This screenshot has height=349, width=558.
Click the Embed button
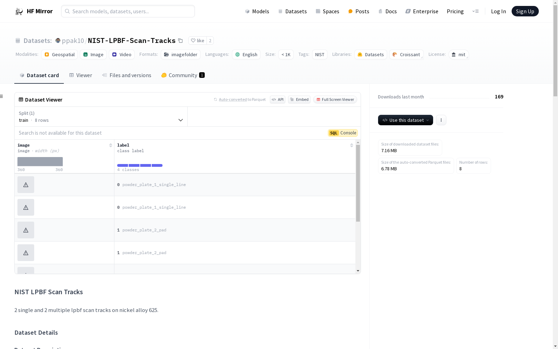tap(299, 99)
